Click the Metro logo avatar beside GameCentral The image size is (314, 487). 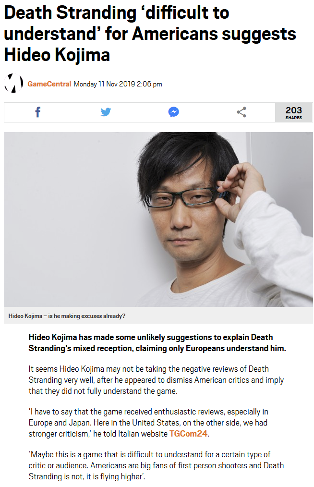point(13,83)
